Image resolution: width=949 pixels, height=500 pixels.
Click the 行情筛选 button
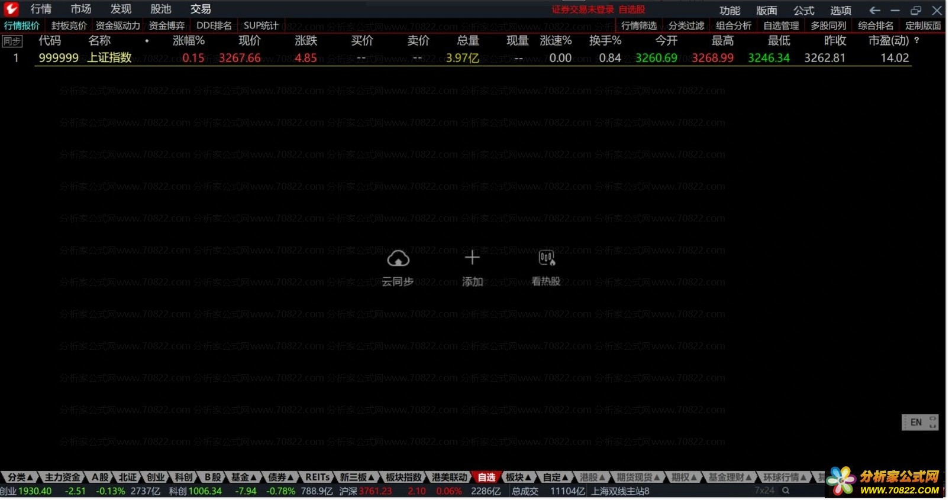(x=639, y=25)
